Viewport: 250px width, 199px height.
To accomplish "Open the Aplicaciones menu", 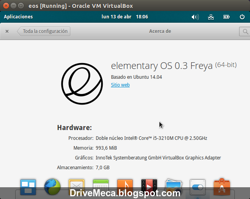I will (x=18, y=17).
